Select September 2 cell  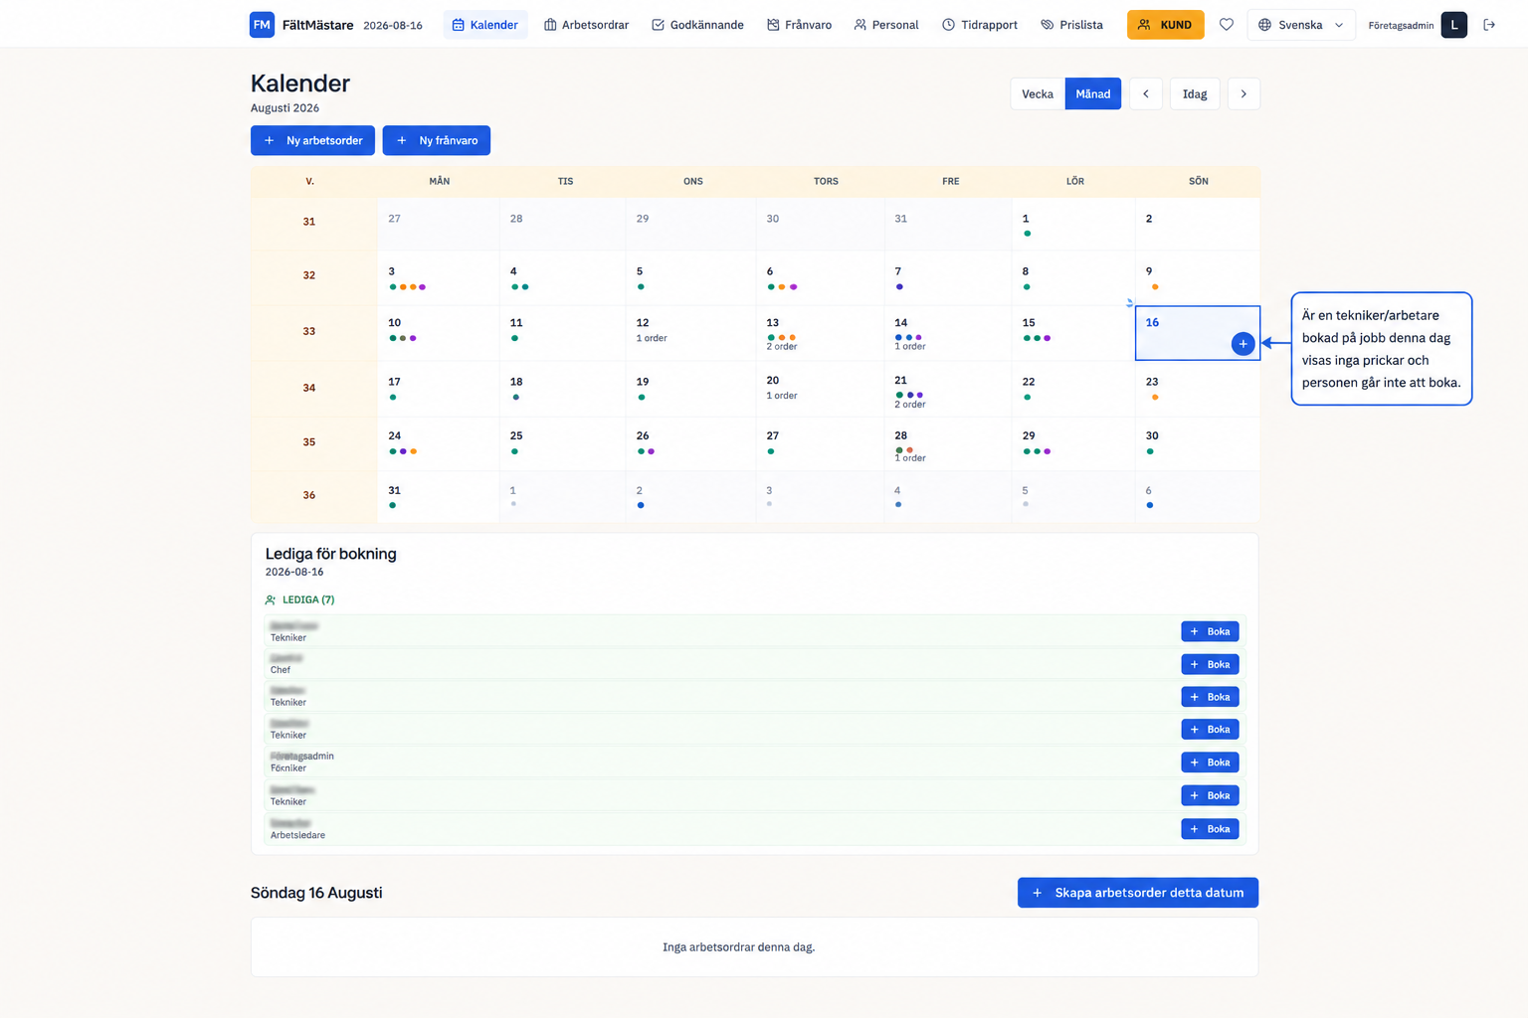point(691,497)
